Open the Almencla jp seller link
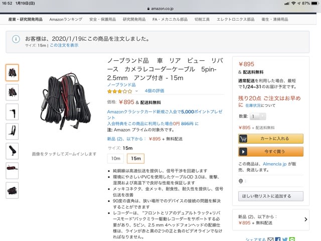The height and width of the screenshot is (241, 321). pos(274,164)
